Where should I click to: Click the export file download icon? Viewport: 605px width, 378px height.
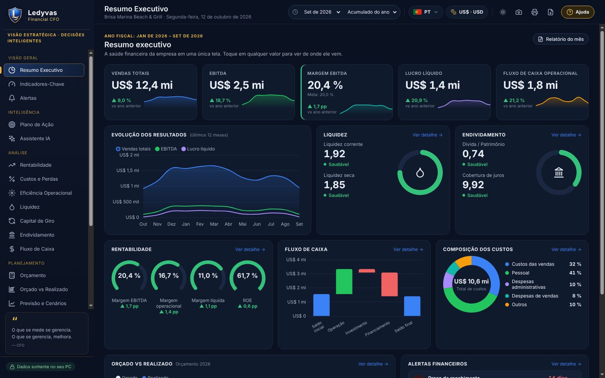coord(550,12)
